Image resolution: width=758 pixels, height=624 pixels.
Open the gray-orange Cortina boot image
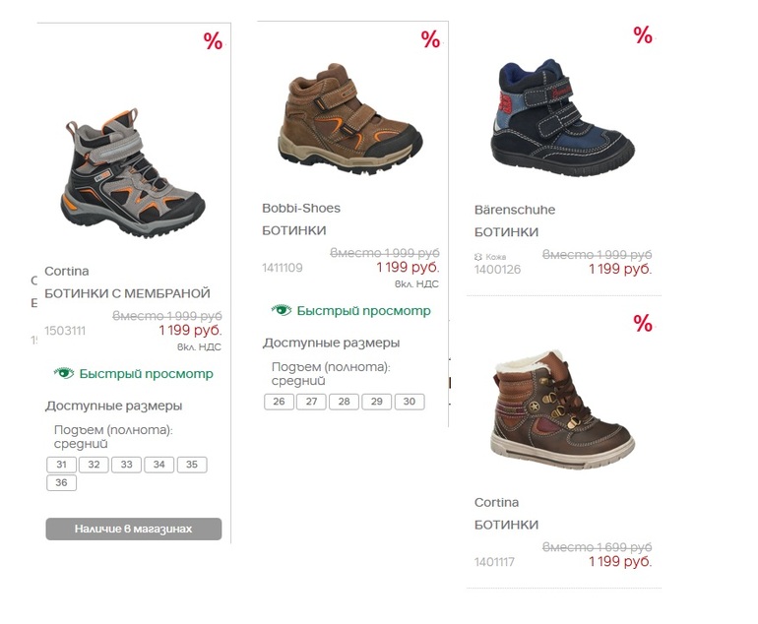[134, 179]
